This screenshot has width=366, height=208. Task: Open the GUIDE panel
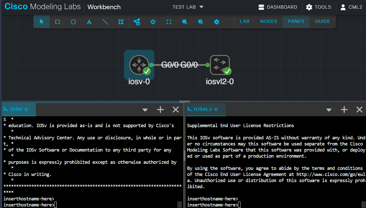[322, 21]
